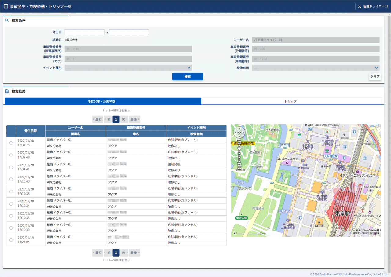Image resolution: width=391 pixels, height=277 pixels.
Task: Click the Tokyo Station marker on the map
Action: pyautogui.click(x=342, y=209)
